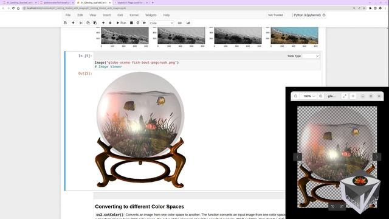This screenshot has height=219, width=389.
Task: Close the active Getting_Started tab
Action: pyautogui.click(x=110, y=2)
